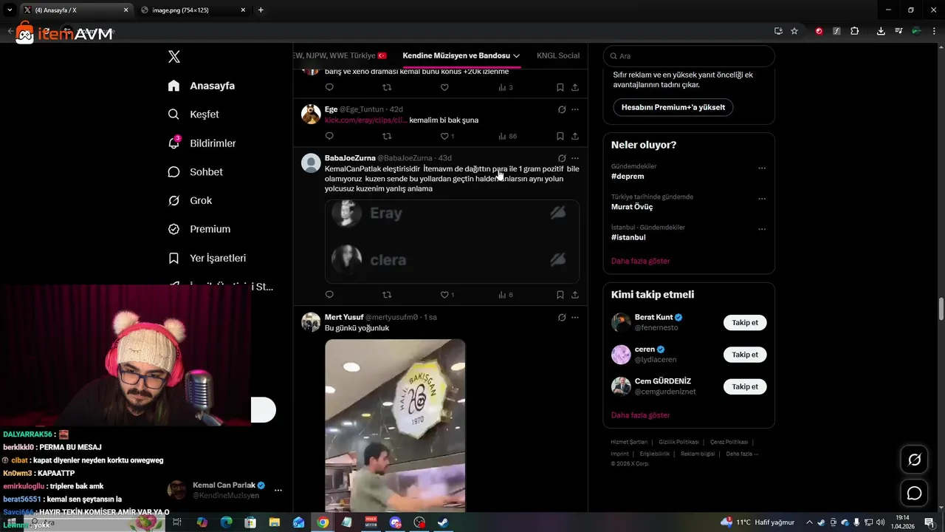This screenshot has width=945, height=532.
Task: Open more options on BabaJoeZurna's tweet
Action: pyautogui.click(x=575, y=158)
